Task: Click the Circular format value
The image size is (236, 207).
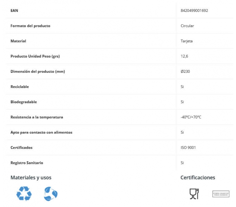Action: tap(187, 26)
